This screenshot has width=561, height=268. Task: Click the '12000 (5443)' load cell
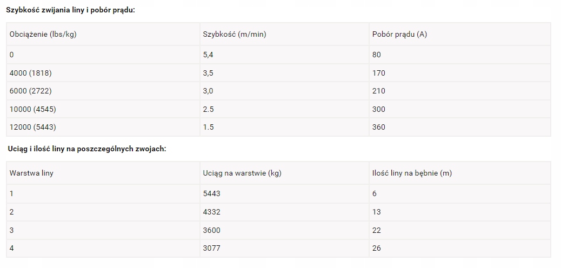(32, 127)
